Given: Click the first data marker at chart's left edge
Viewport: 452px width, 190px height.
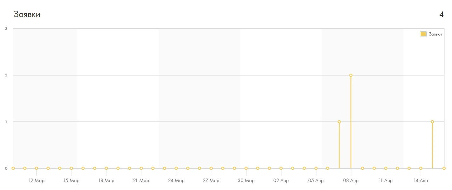Looking at the screenshot, I should tap(13, 168).
